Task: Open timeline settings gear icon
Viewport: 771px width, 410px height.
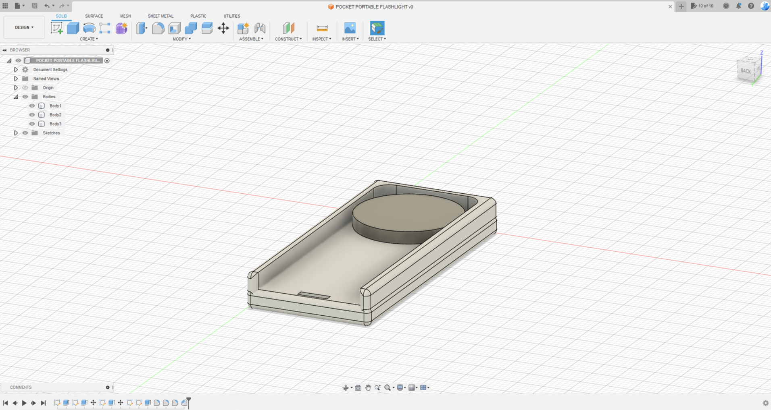Action: pyautogui.click(x=765, y=403)
